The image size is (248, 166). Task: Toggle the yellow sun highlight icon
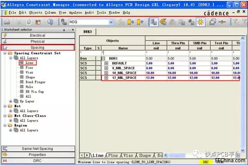(201, 22)
